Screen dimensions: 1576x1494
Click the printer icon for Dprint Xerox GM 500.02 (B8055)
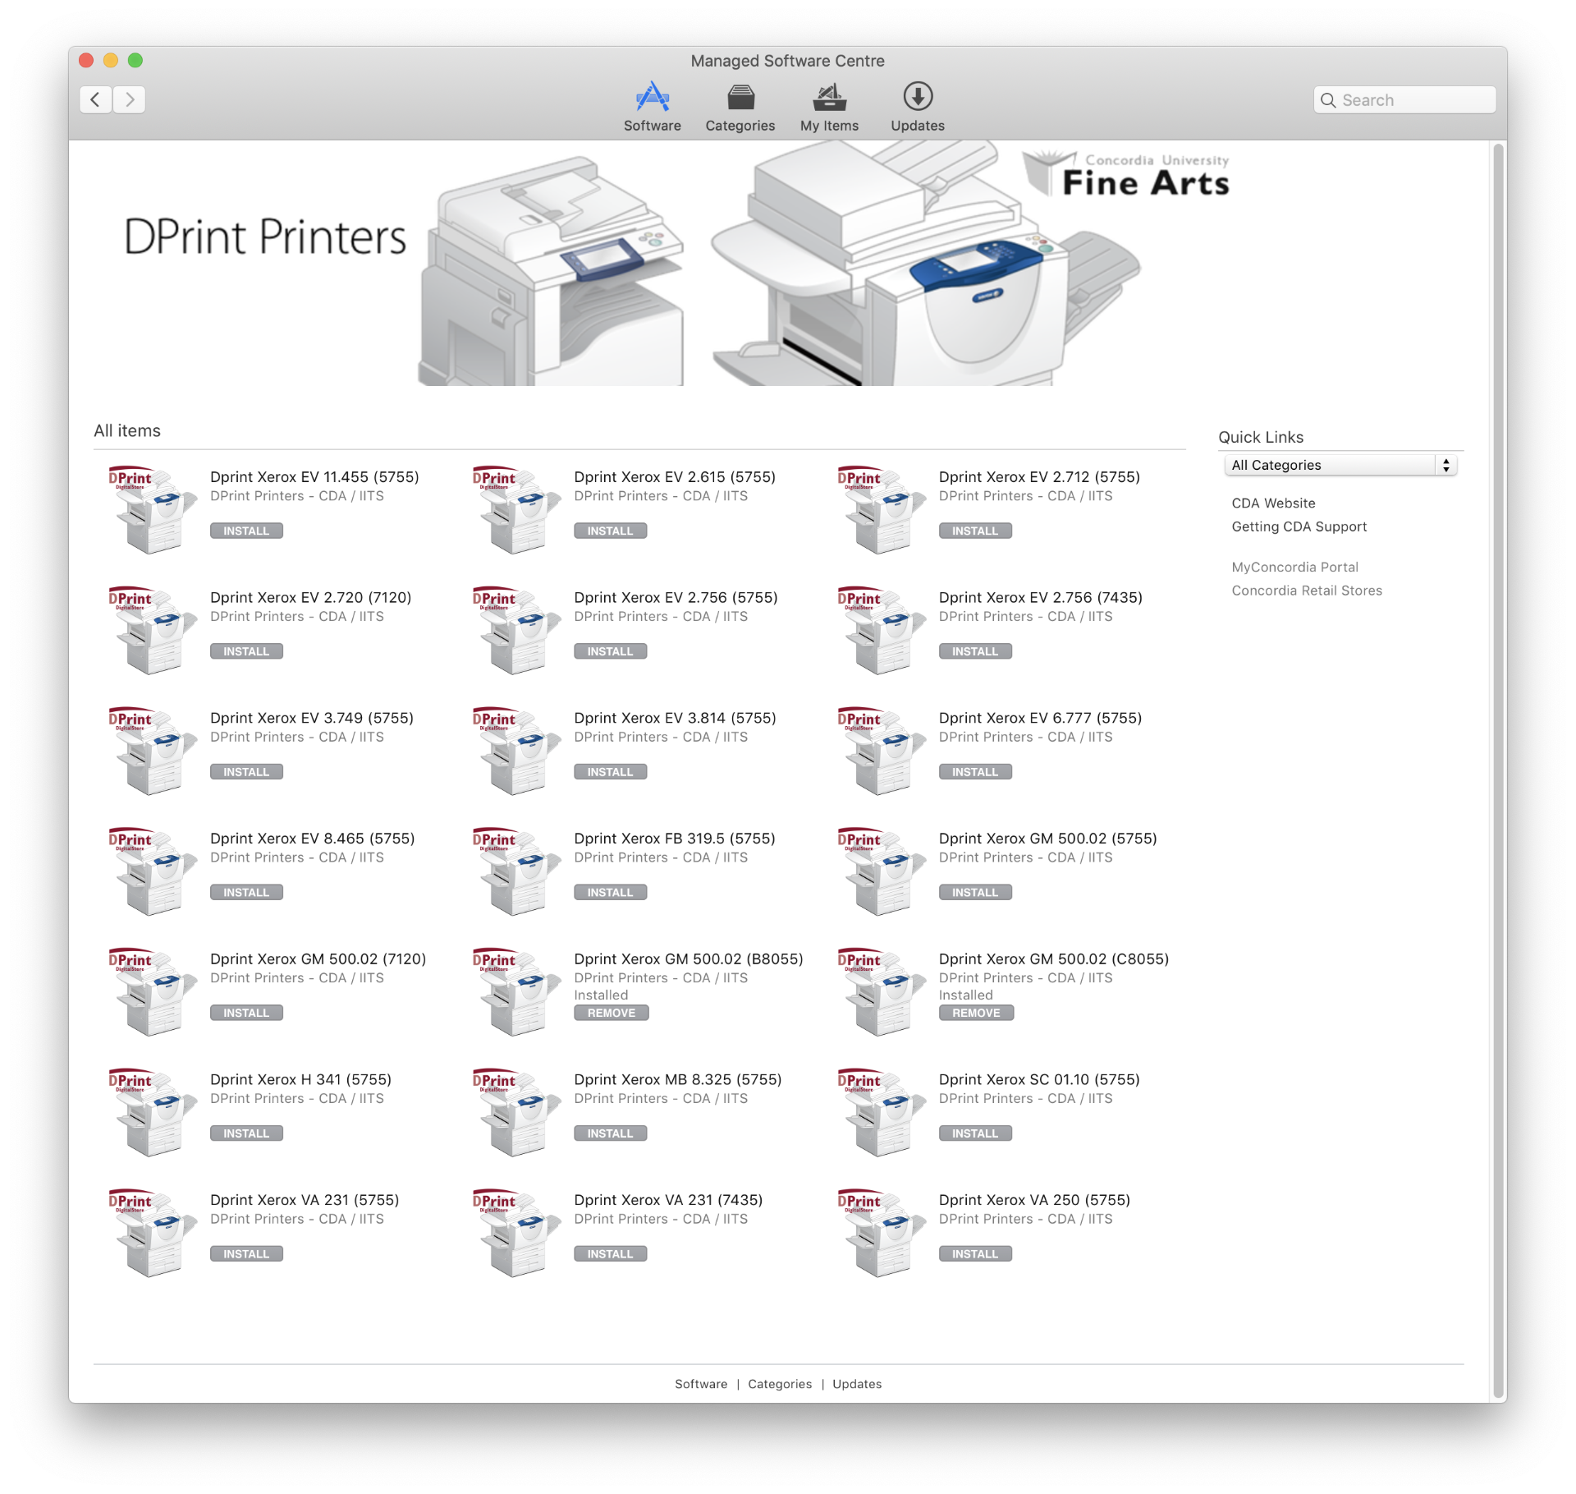click(516, 991)
